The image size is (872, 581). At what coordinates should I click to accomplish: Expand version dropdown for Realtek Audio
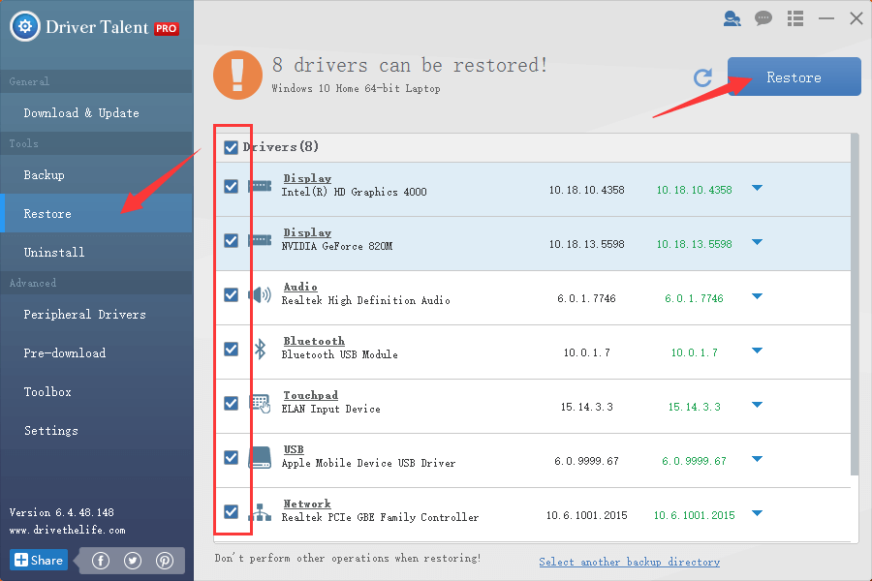[757, 296]
